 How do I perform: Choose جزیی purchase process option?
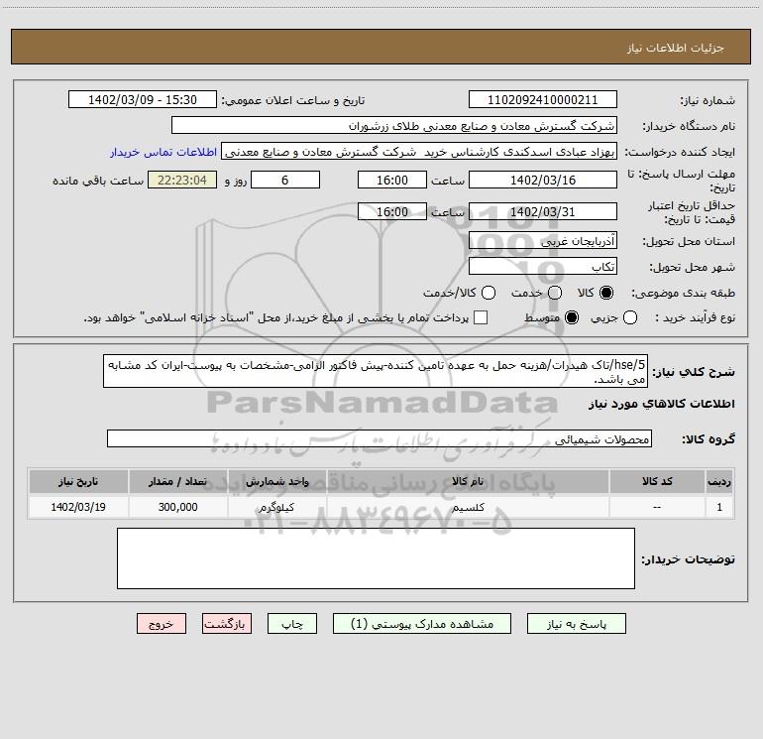tap(630, 318)
